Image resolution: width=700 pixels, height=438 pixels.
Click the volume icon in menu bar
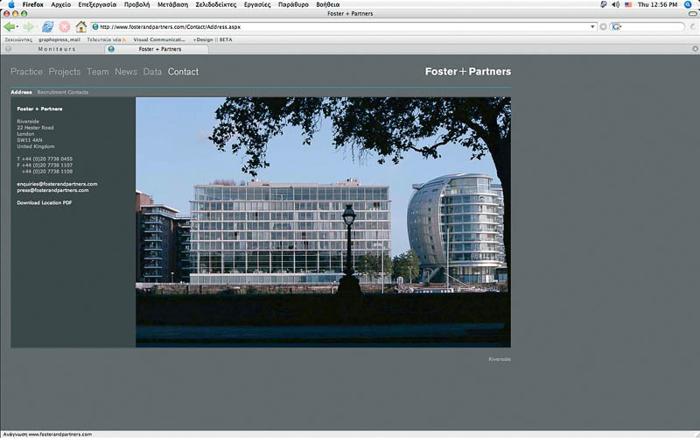pyautogui.click(x=616, y=4)
